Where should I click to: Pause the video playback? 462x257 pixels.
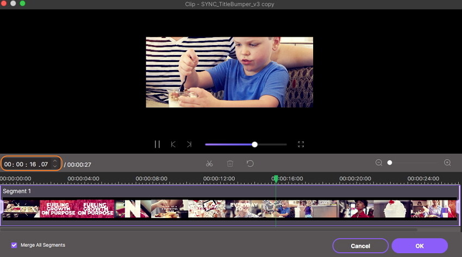click(x=157, y=145)
